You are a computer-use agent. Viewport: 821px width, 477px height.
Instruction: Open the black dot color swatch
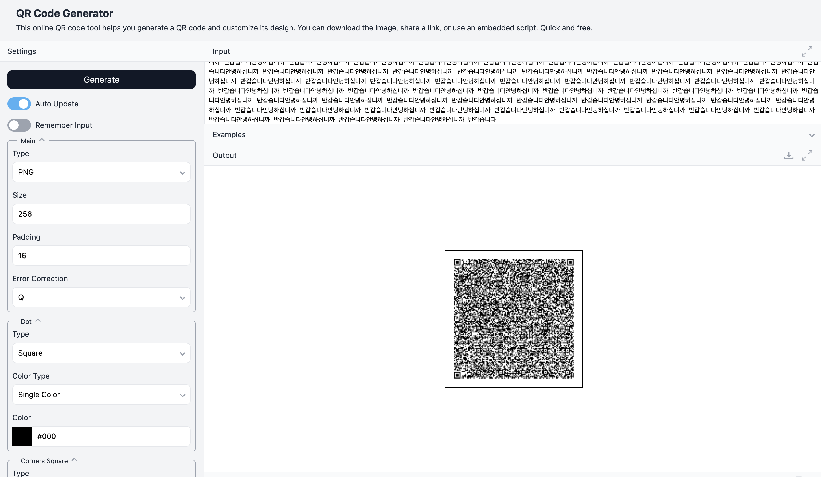tap(22, 436)
